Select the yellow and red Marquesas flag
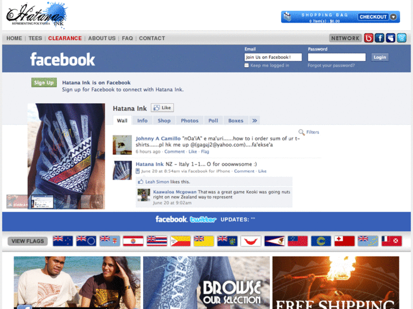This screenshot has height=309, width=413. point(180,241)
